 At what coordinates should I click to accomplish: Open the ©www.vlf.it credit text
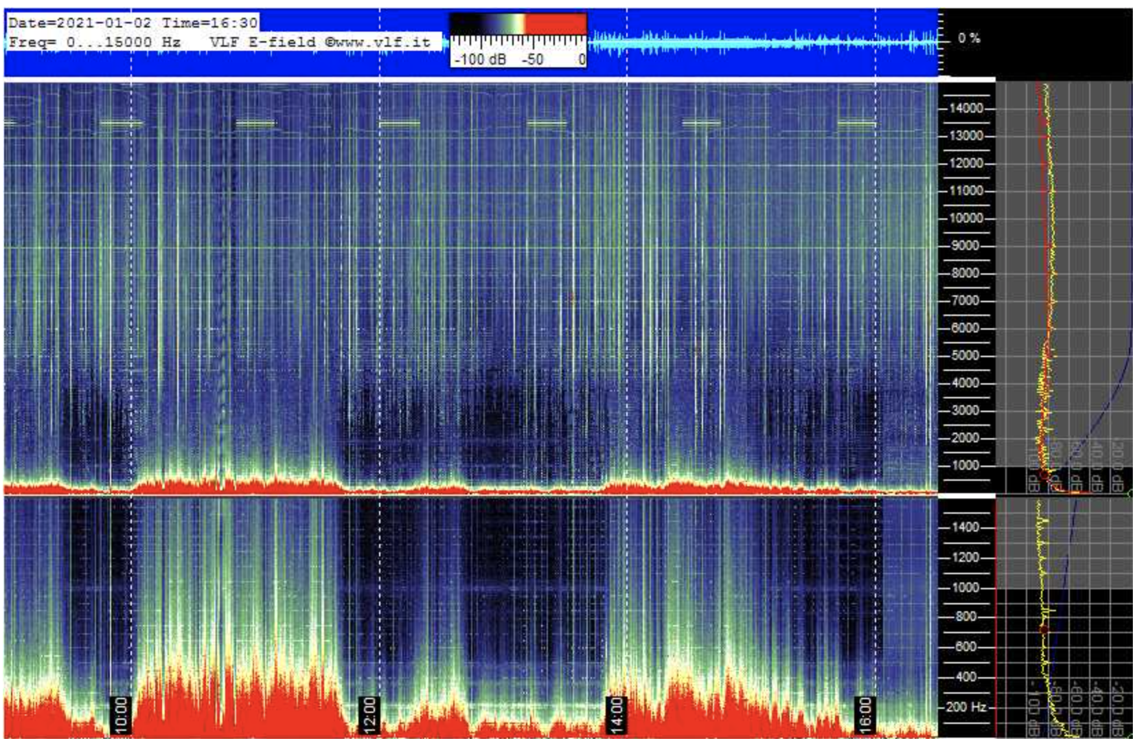point(377,42)
